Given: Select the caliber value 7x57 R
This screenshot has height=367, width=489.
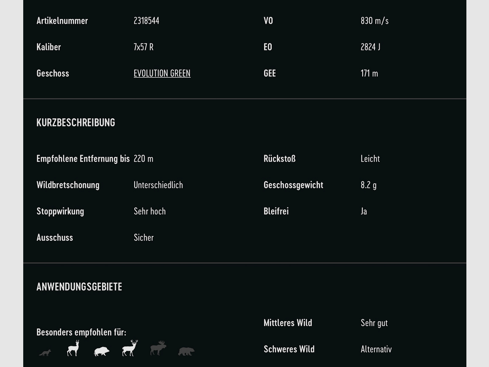Looking at the screenshot, I should [x=144, y=47].
